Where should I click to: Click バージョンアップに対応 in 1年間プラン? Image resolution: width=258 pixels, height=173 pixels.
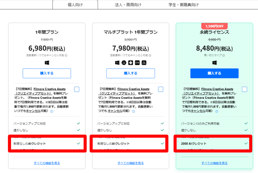tap(30, 123)
